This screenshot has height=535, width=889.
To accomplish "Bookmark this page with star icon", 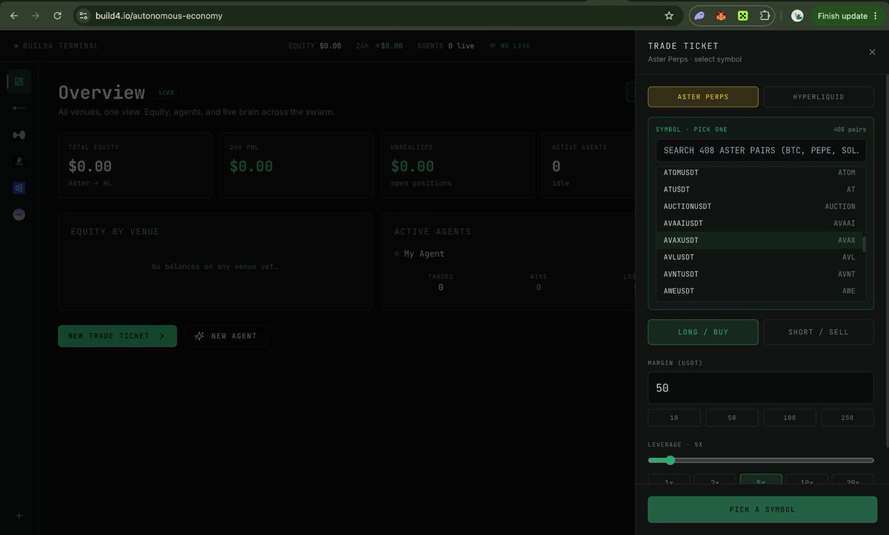I will [x=669, y=16].
